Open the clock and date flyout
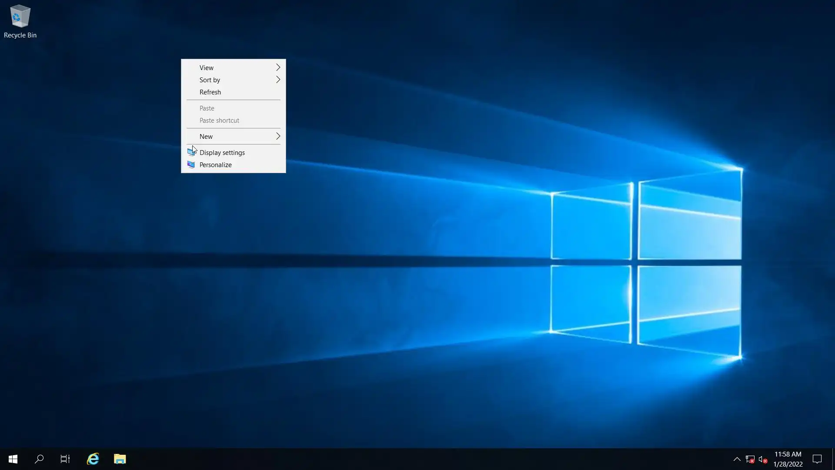Image resolution: width=835 pixels, height=470 pixels. (788, 459)
